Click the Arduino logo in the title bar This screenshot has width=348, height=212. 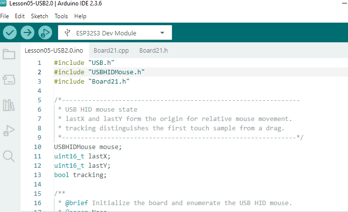point(3,3)
